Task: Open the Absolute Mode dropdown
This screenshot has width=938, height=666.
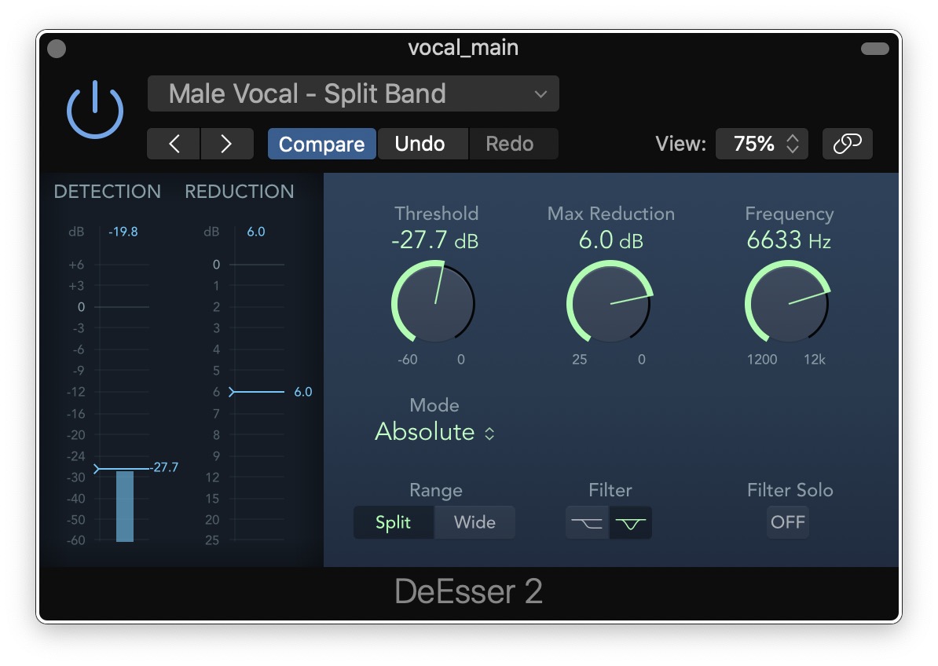Action: 434,432
